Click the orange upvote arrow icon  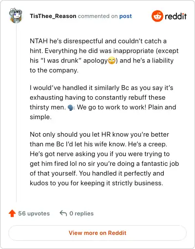[x=12, y=213]
